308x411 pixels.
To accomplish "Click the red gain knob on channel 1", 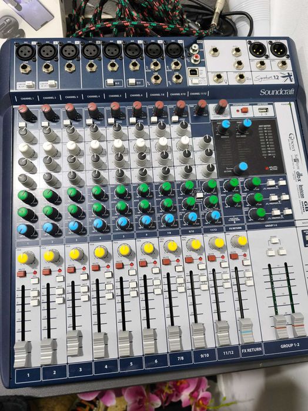I will [26, 112].
